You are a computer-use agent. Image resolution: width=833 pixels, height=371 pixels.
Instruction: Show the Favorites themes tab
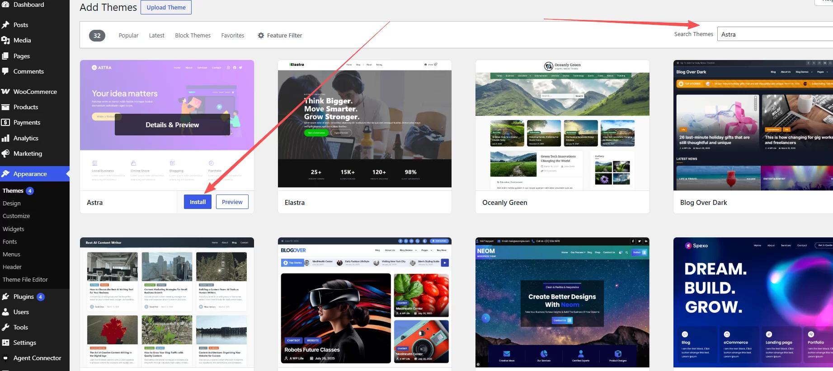click(233, 35)
